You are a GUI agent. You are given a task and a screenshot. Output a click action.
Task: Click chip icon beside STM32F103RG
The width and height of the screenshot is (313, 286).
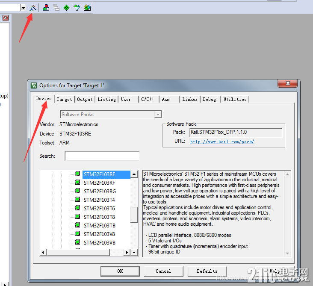point(77,191)
